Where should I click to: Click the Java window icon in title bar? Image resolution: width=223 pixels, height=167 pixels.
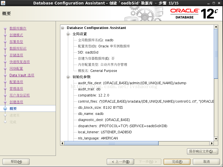click(x=3, y=3)
